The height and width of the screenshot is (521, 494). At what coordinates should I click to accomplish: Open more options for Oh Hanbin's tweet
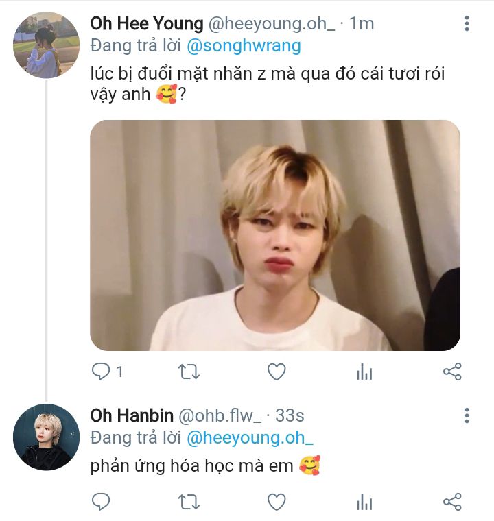467,416
